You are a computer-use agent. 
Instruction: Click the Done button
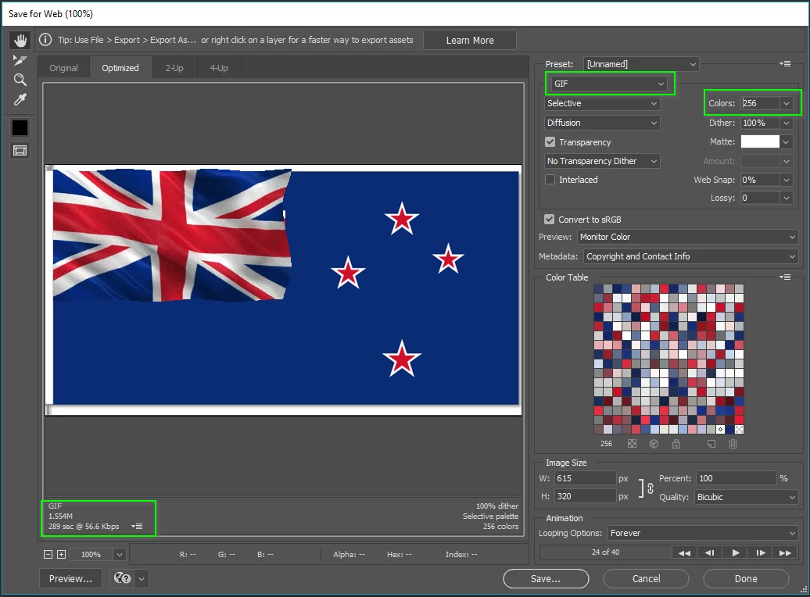(746, 578)
